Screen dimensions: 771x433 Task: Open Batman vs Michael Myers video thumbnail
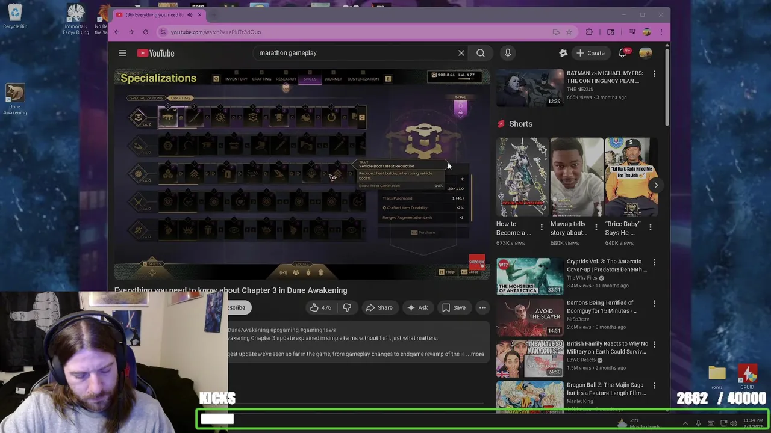click(x=529, y=88)
